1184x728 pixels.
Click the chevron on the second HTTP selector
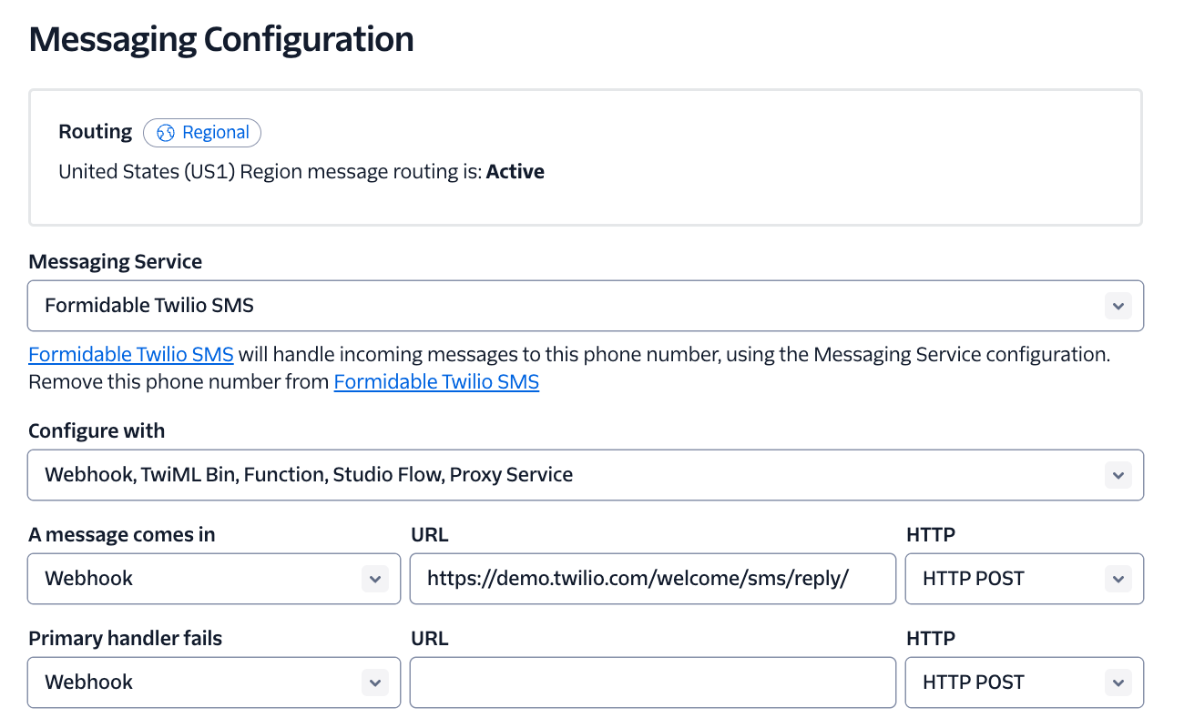[x=1118, y=682]
